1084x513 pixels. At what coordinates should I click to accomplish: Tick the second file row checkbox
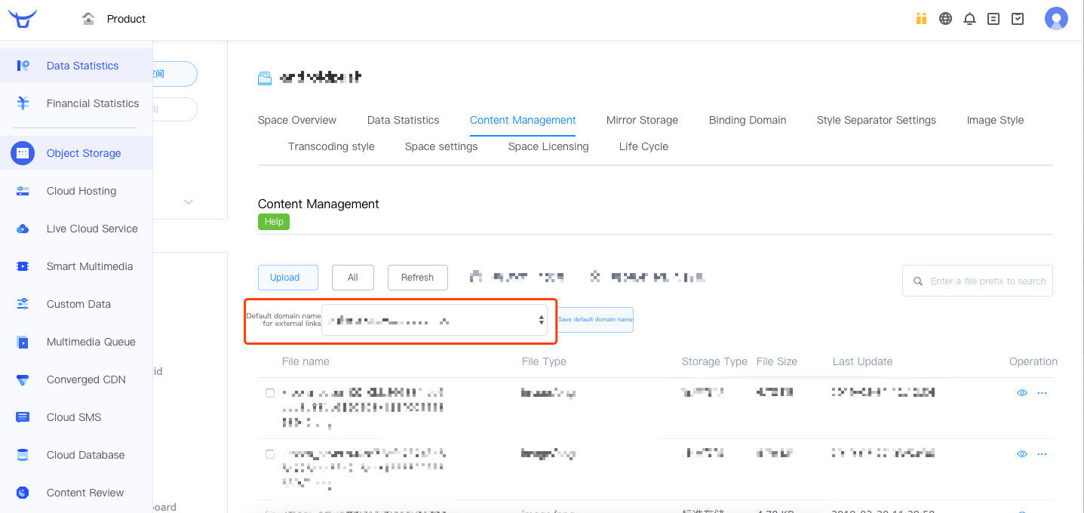point(270,454)
